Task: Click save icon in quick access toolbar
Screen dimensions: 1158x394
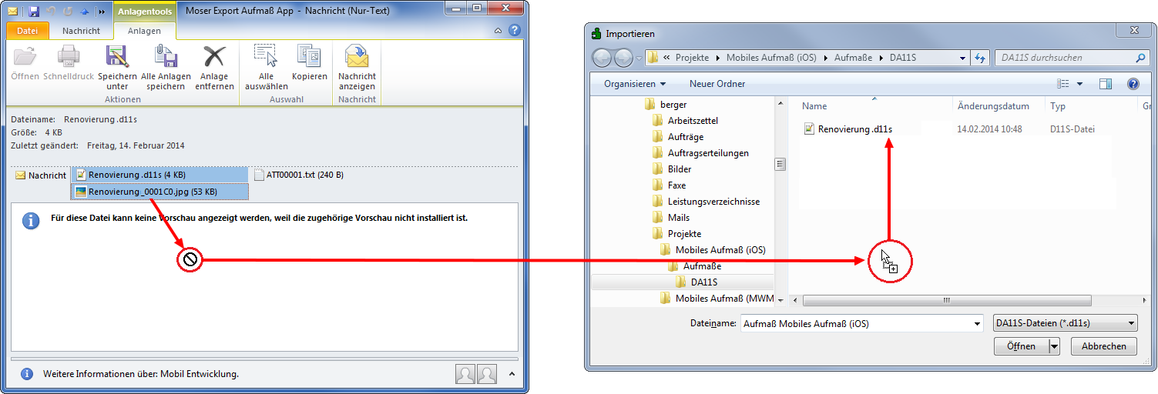Action: [34, 12]
